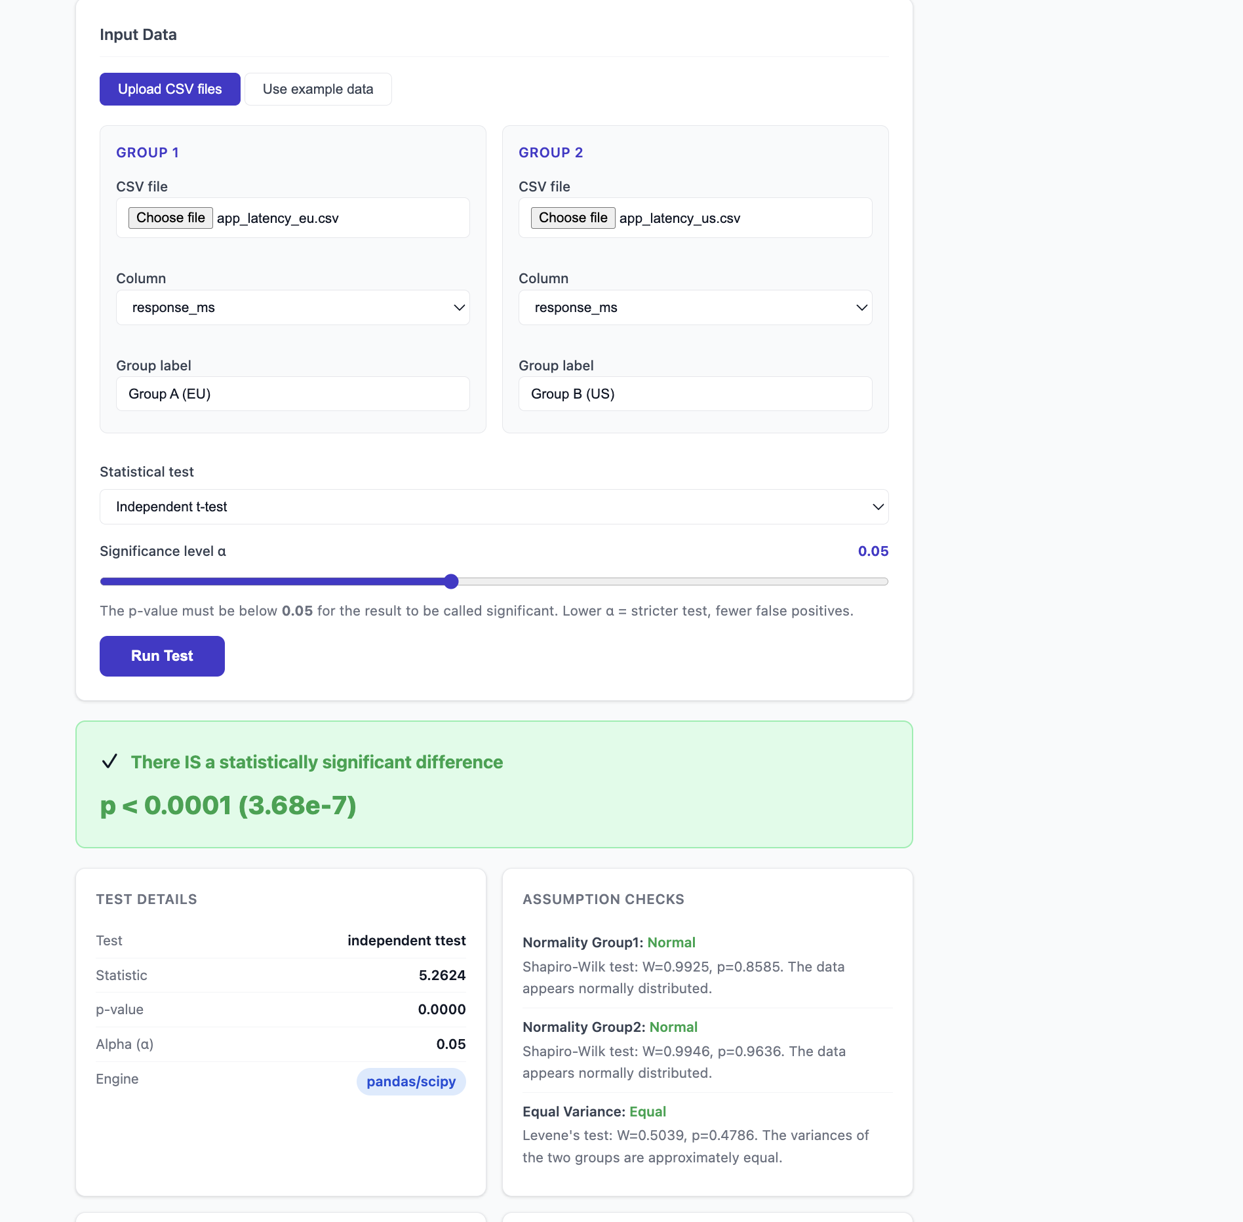Click the pandas/scipy engine badge

411,1082
